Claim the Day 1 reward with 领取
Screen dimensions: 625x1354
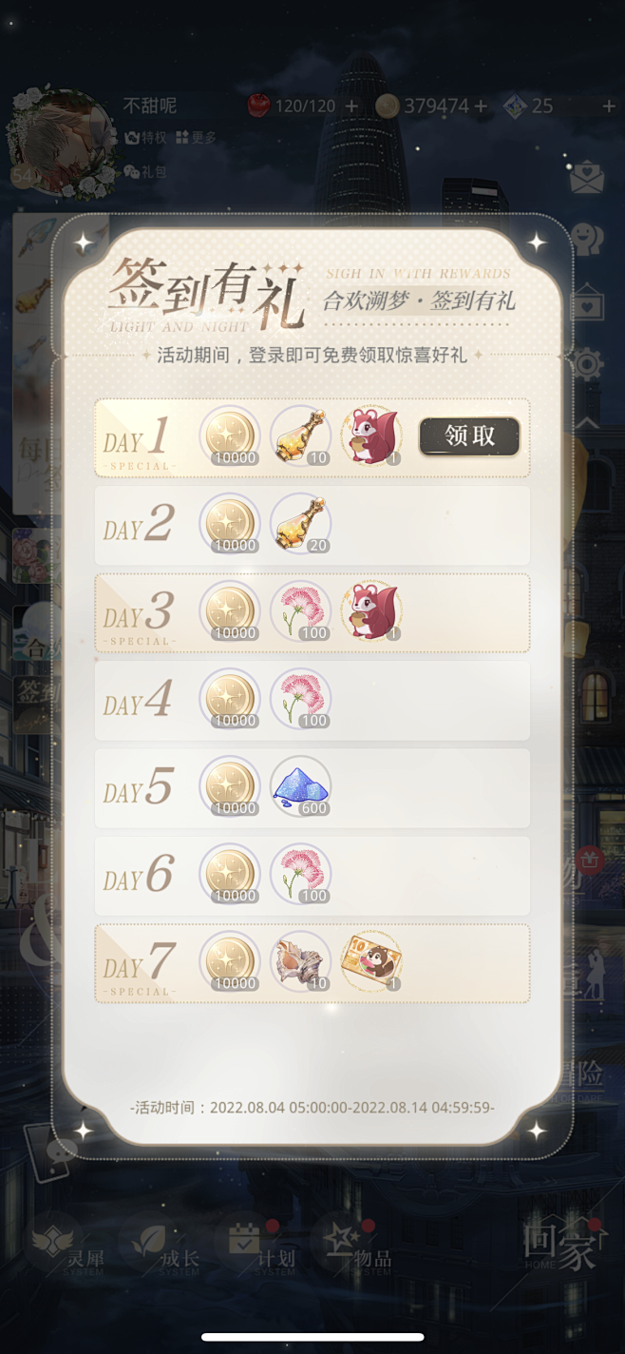[x=469, y=436]
